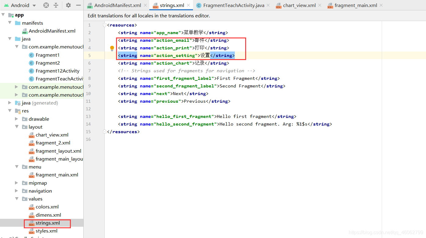Click the closing resources fold marker
Viewport: 426px width, 238px height.
click(x=105, y=132)
